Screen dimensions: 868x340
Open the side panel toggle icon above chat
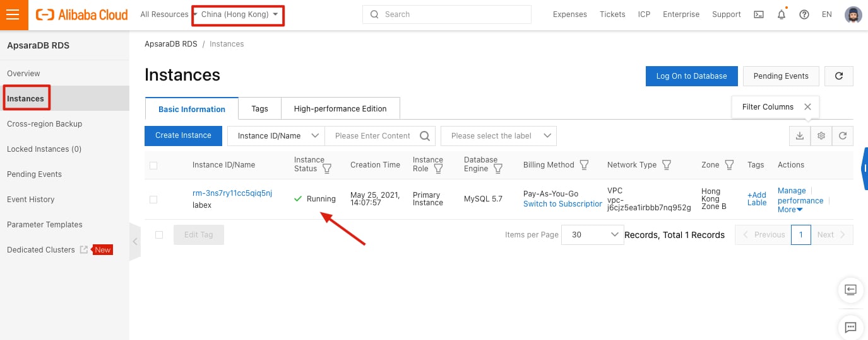coord(850,290)
